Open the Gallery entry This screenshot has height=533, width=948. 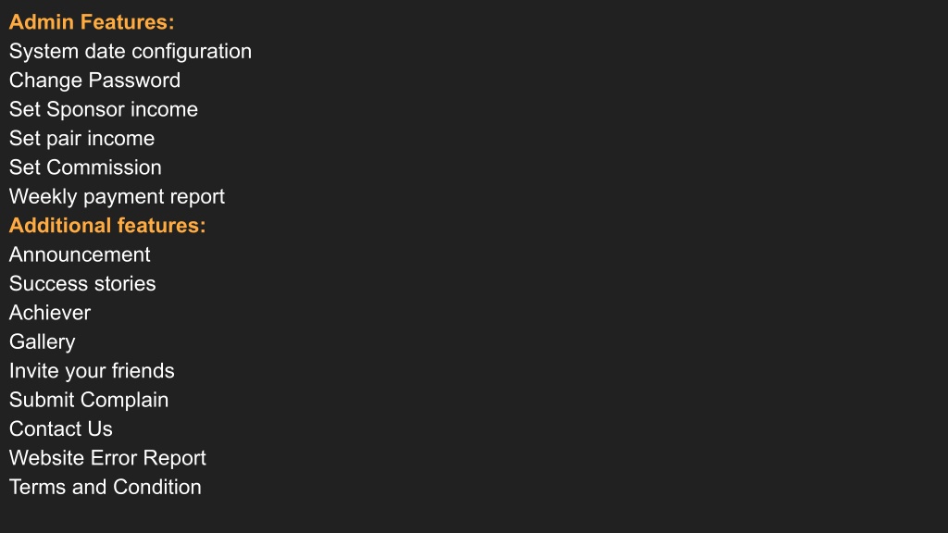(42, 342)
